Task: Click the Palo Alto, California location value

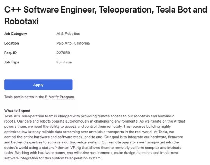Action: [73, 43]
